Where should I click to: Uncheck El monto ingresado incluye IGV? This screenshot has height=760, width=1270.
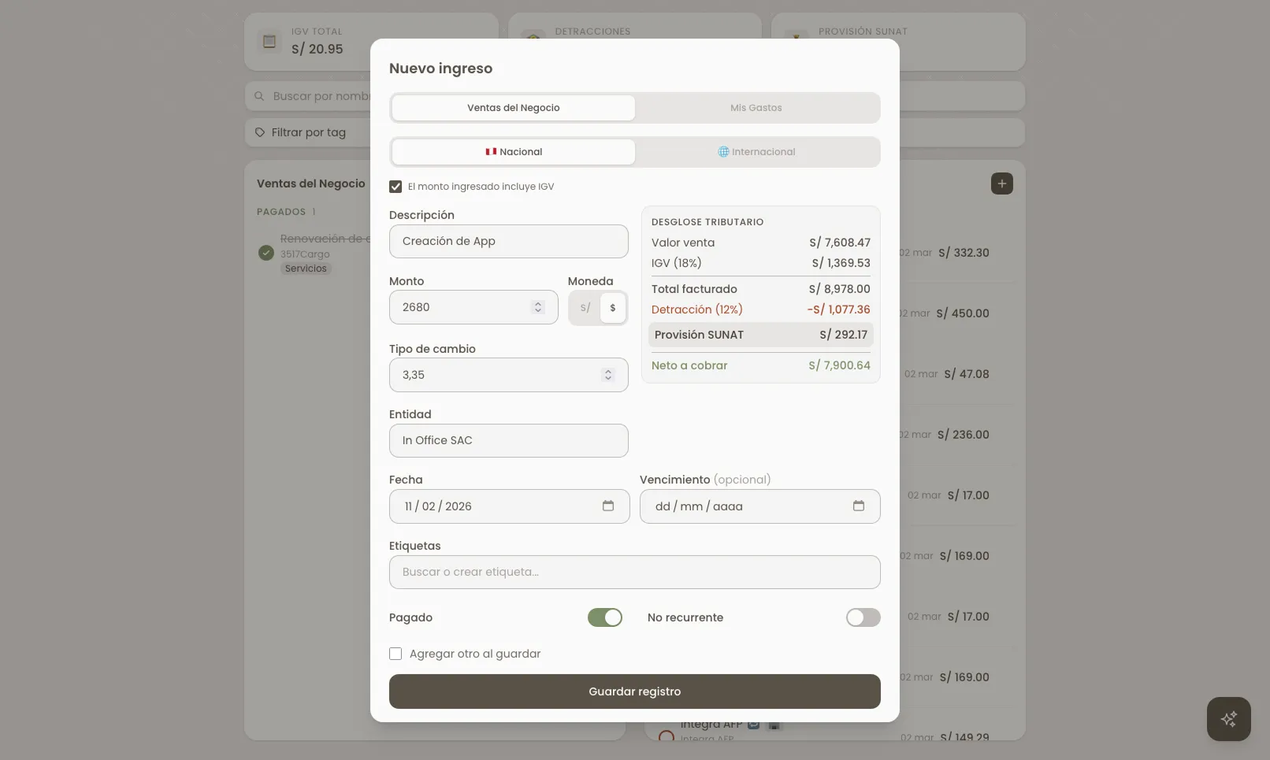[x=395, y=186]
